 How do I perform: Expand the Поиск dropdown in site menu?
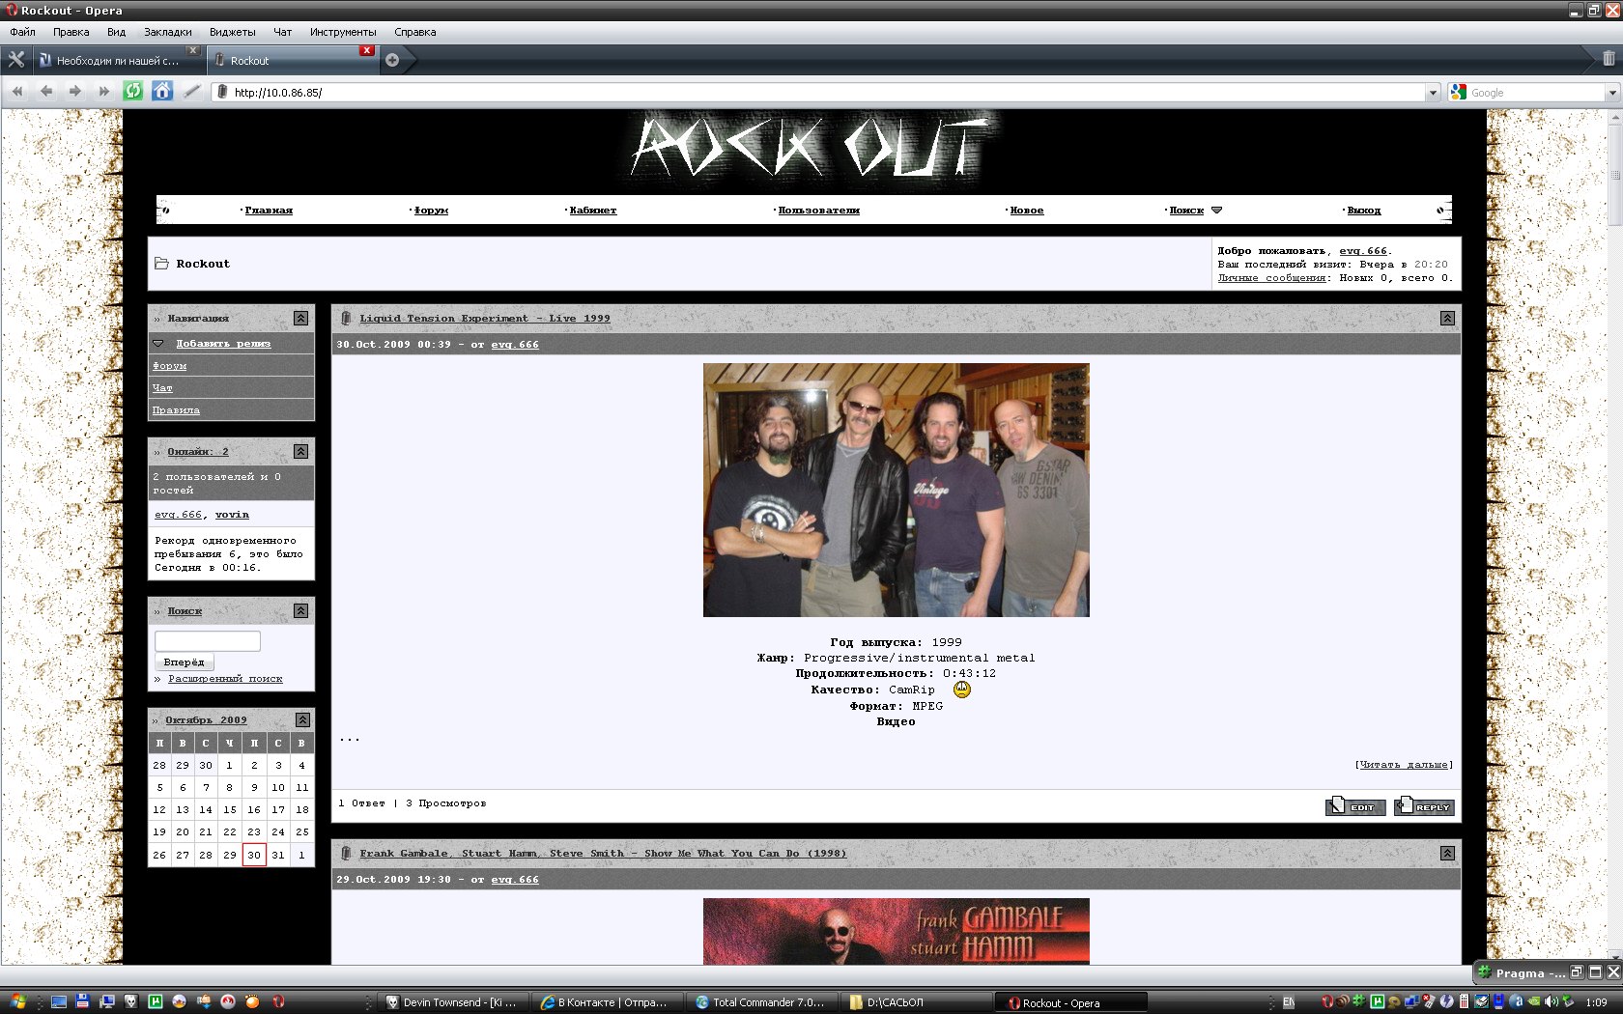coord(1216,210)
